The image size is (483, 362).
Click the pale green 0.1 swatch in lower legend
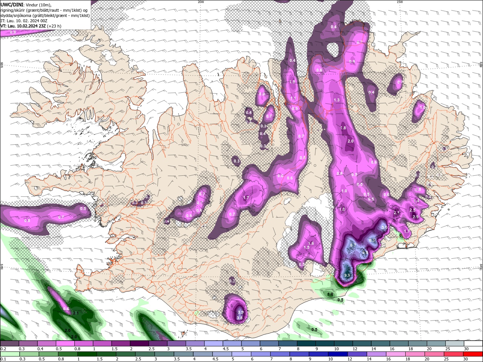pyautogui.click(x=9, y=354)
